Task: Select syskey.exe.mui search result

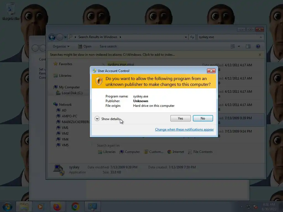Action: point(121,64)
